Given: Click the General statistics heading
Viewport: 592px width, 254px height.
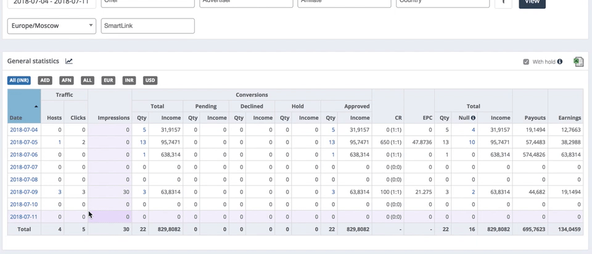Looking at the screenshot, I should [33, 61].
